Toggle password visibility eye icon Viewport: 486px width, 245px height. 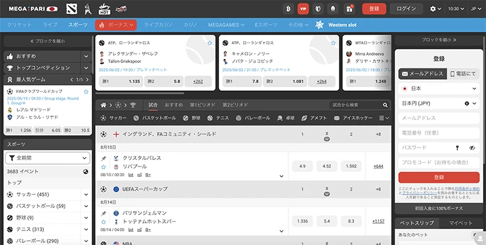tap(472, 148)
